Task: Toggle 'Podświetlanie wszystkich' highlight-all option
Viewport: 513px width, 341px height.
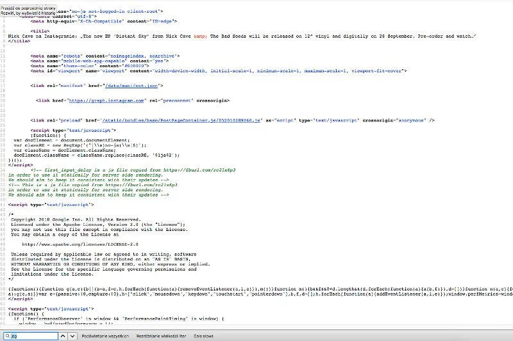Action: 105,336
